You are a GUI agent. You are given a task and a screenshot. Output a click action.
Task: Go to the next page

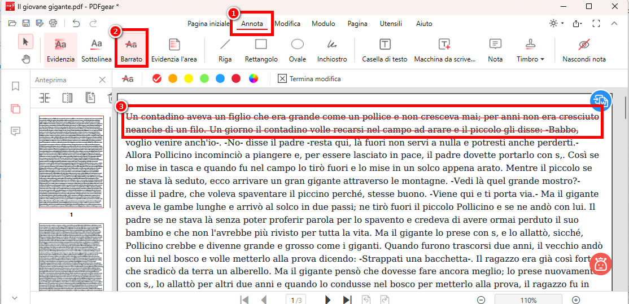pyautogui.click(x=327, y=299)
